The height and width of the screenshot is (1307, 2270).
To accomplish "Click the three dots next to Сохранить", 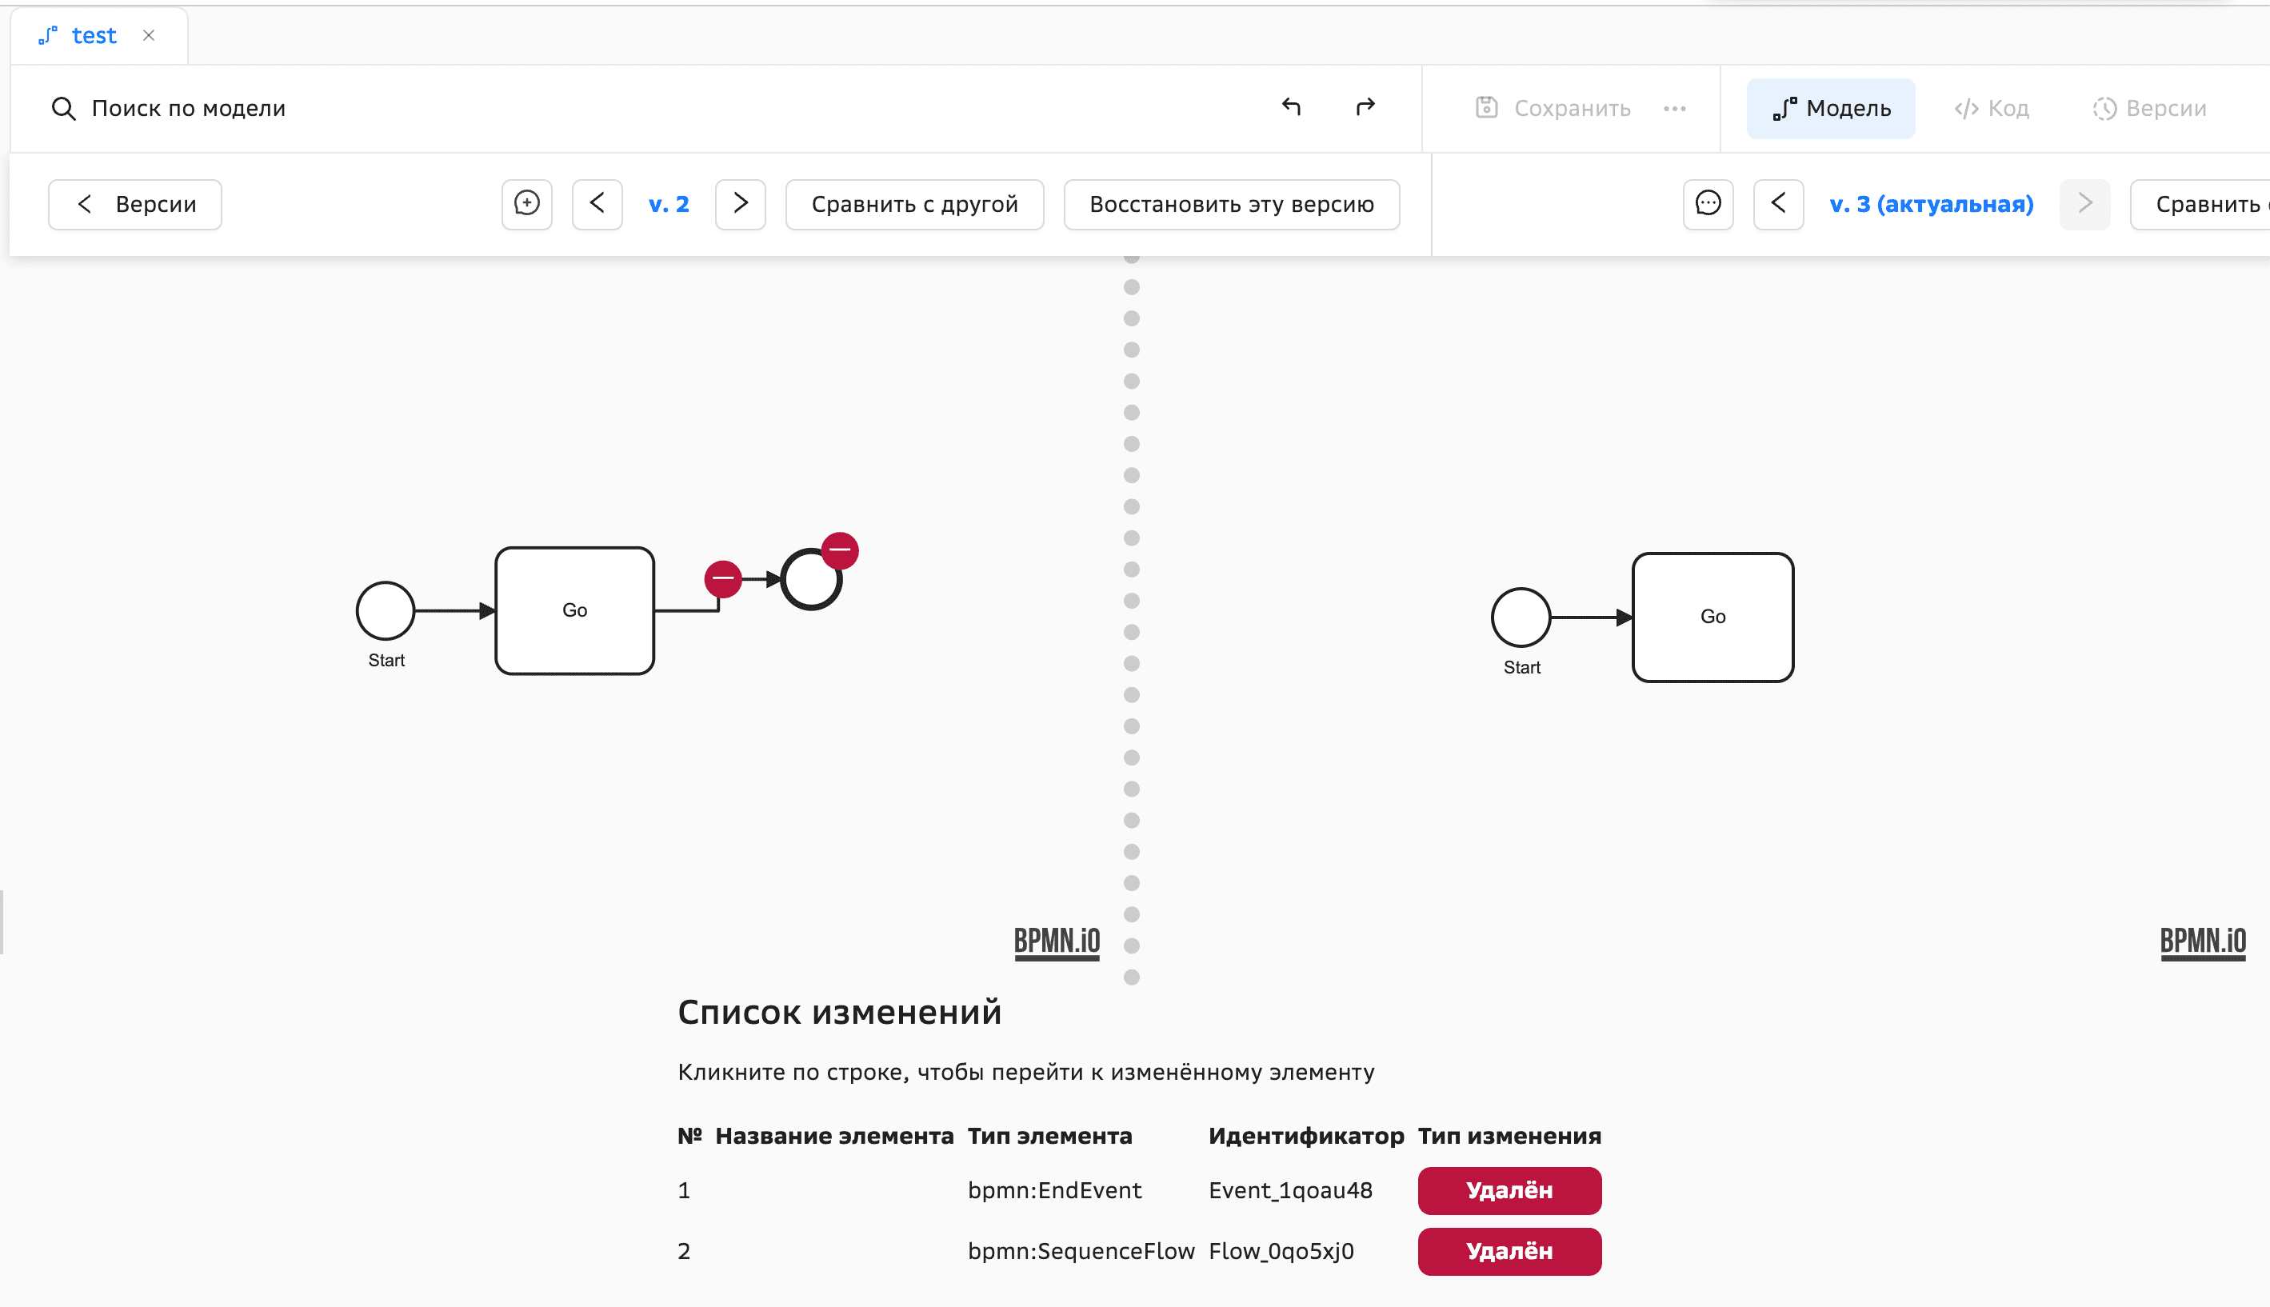I will pyautogui.click(x=1674, y=109).
